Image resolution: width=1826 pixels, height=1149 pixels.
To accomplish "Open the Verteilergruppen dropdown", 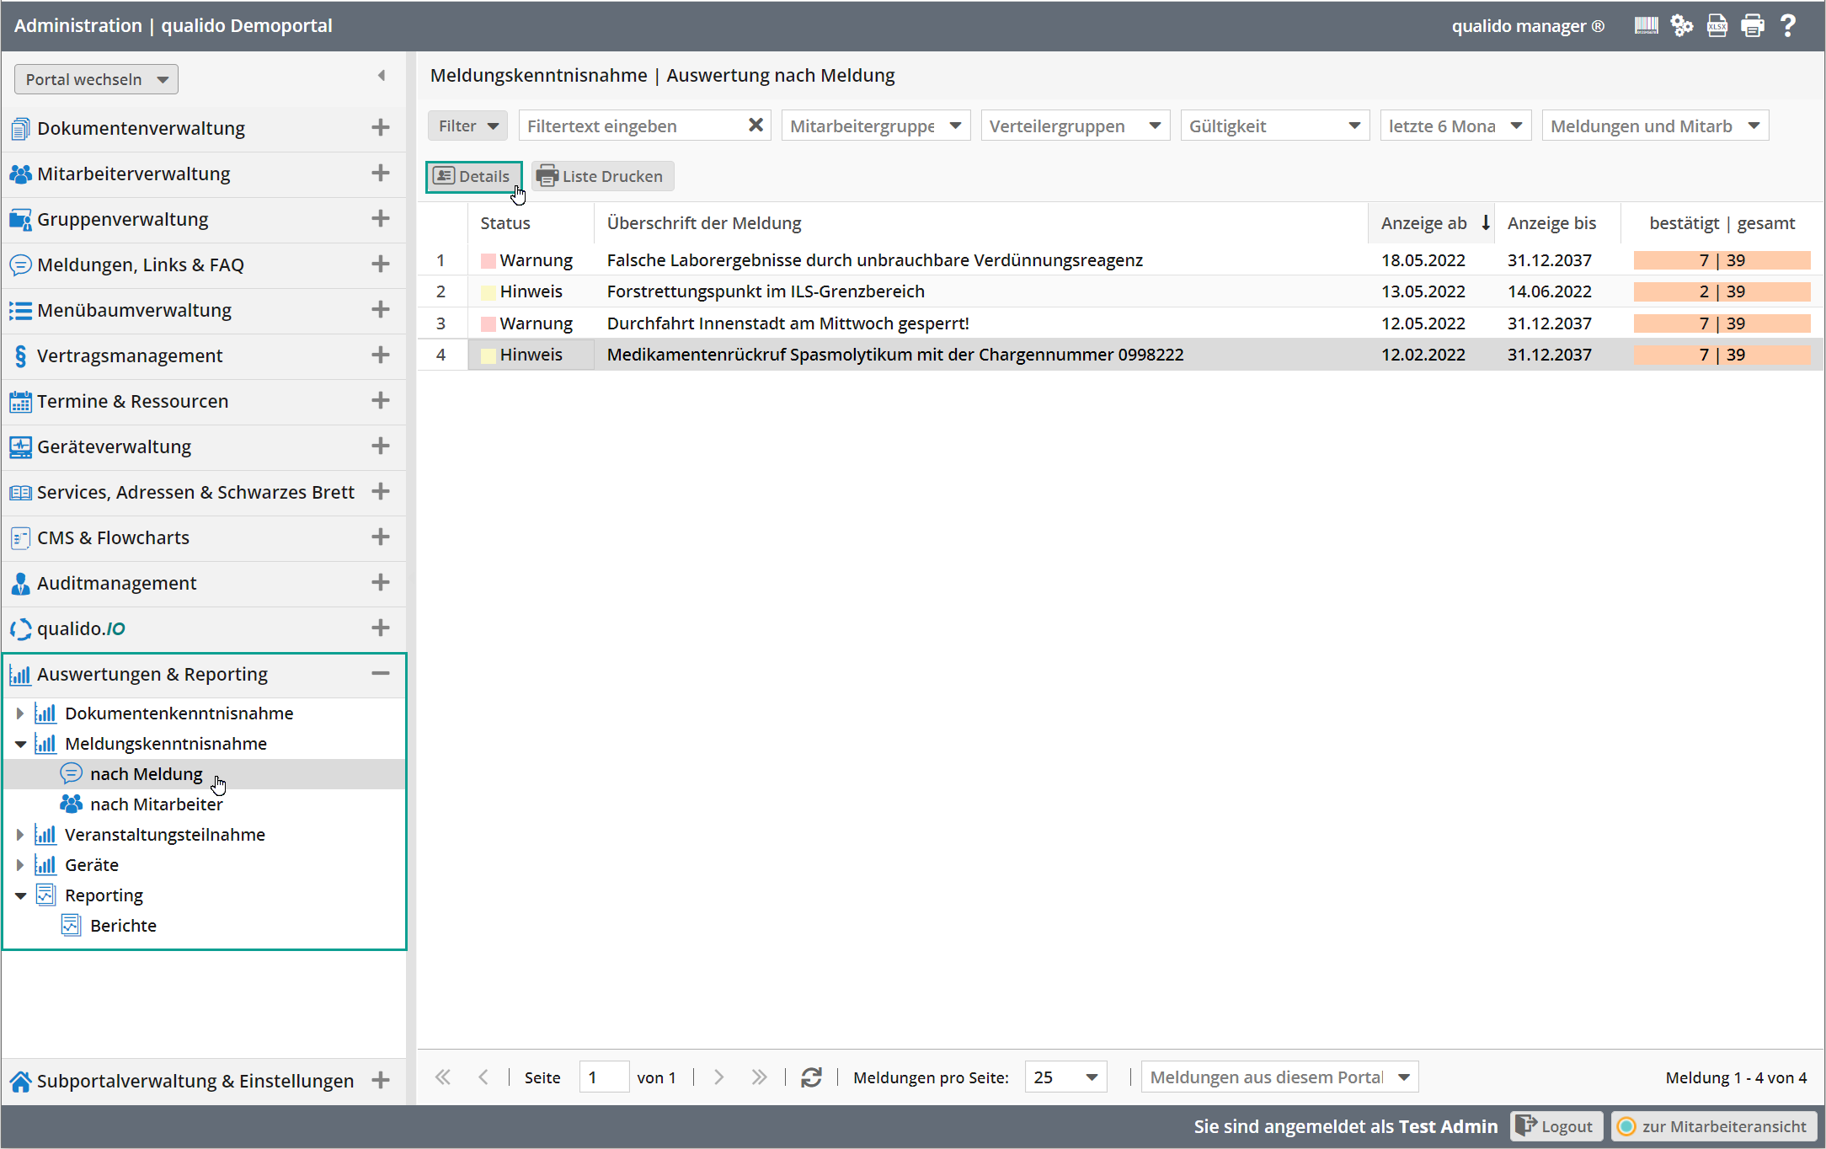I will click(1076, 126).
